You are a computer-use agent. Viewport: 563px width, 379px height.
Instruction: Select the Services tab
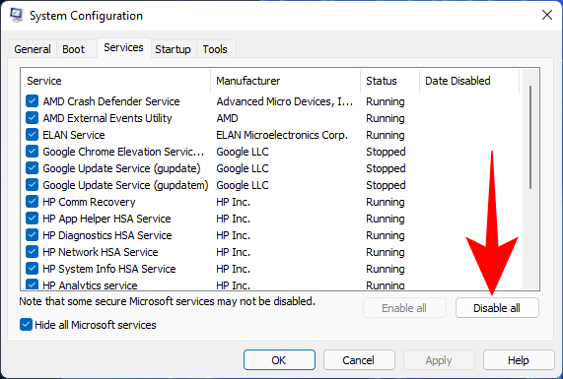(x=123, y=47)
